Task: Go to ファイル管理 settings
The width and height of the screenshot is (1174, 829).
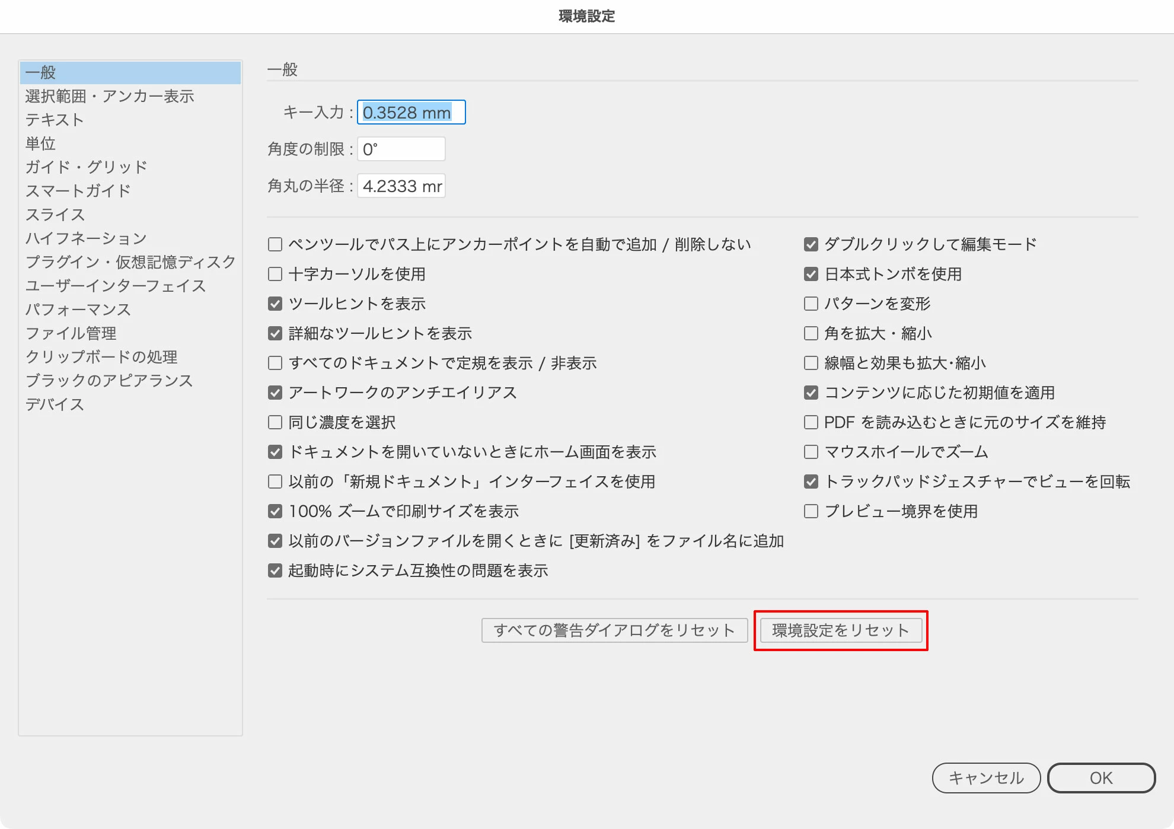Action: point(71,333)
